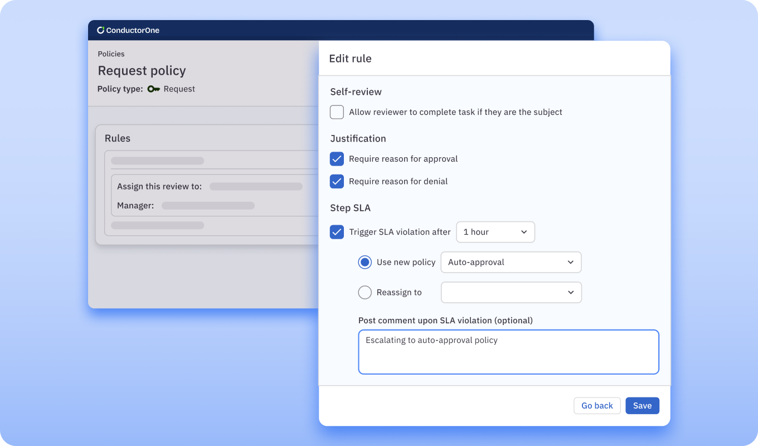Open the 1 hour SLA duration dropdown
This screenshot has width=758, height=446.
(495, 232)
